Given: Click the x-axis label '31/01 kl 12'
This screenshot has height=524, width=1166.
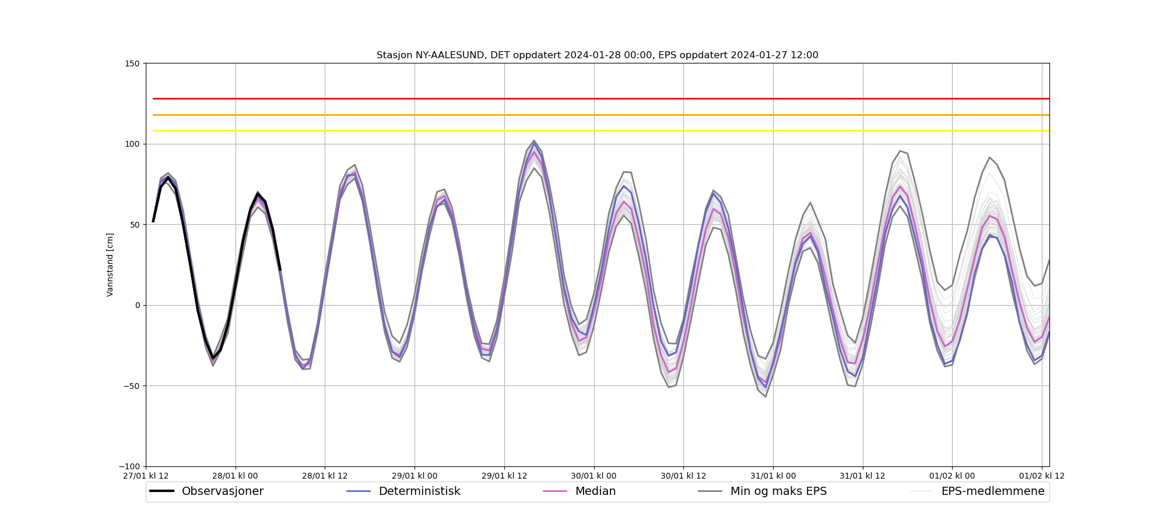Looking at the screenshot, I should (x=863, y=476).
